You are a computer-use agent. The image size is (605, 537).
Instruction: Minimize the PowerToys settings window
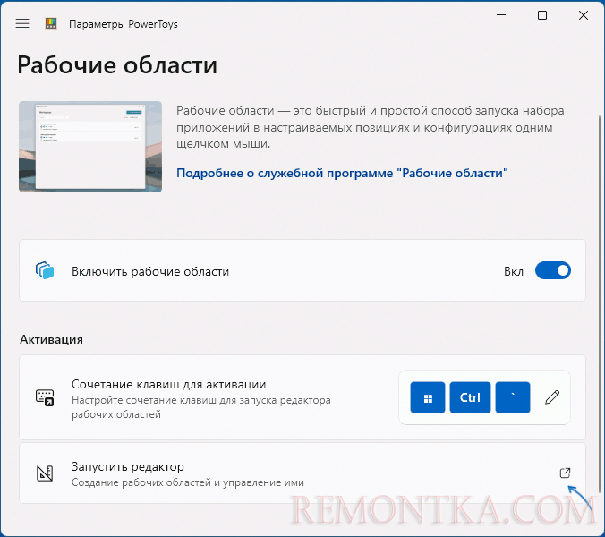tap(501, 15)
